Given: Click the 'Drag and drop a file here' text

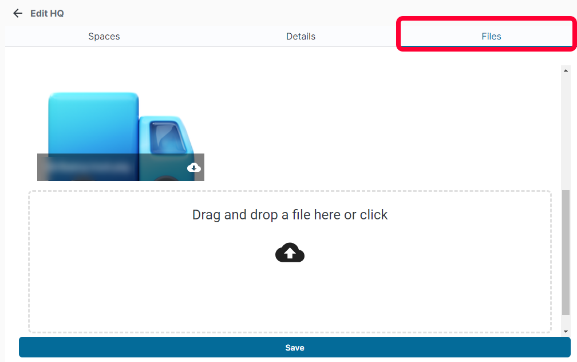Looking at the screenshot, I should 290,215.
